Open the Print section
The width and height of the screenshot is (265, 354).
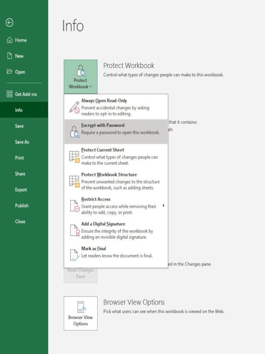click(x=20, y=158)
